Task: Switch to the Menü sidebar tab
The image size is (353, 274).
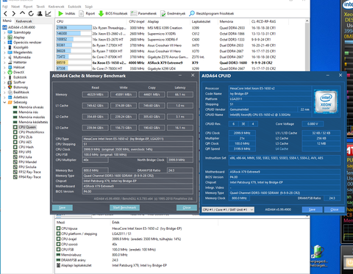Action: click(7, 21)
